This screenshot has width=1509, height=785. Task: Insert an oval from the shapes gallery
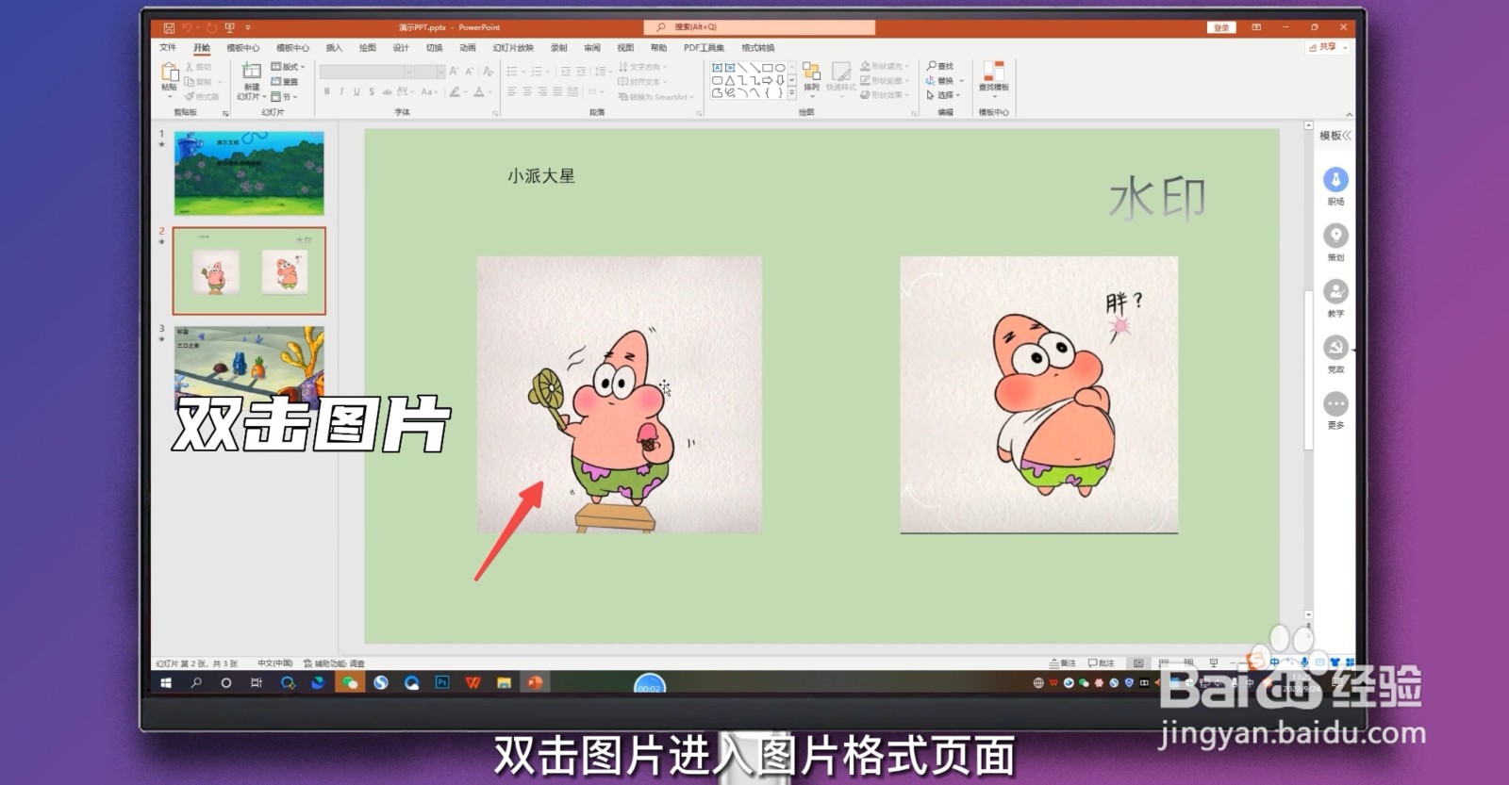click(x=780, y=68)
